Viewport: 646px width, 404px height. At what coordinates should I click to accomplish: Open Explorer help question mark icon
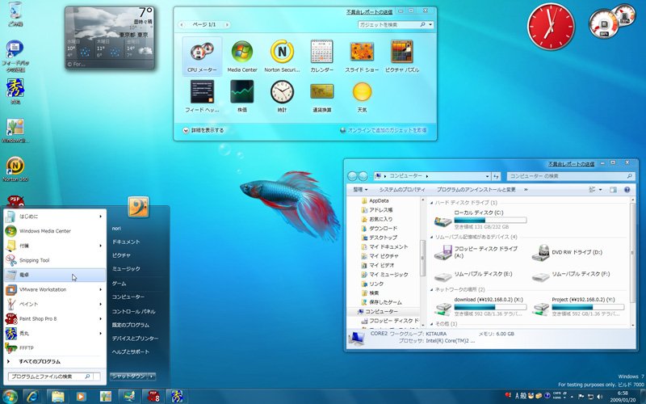coord(627,190)
